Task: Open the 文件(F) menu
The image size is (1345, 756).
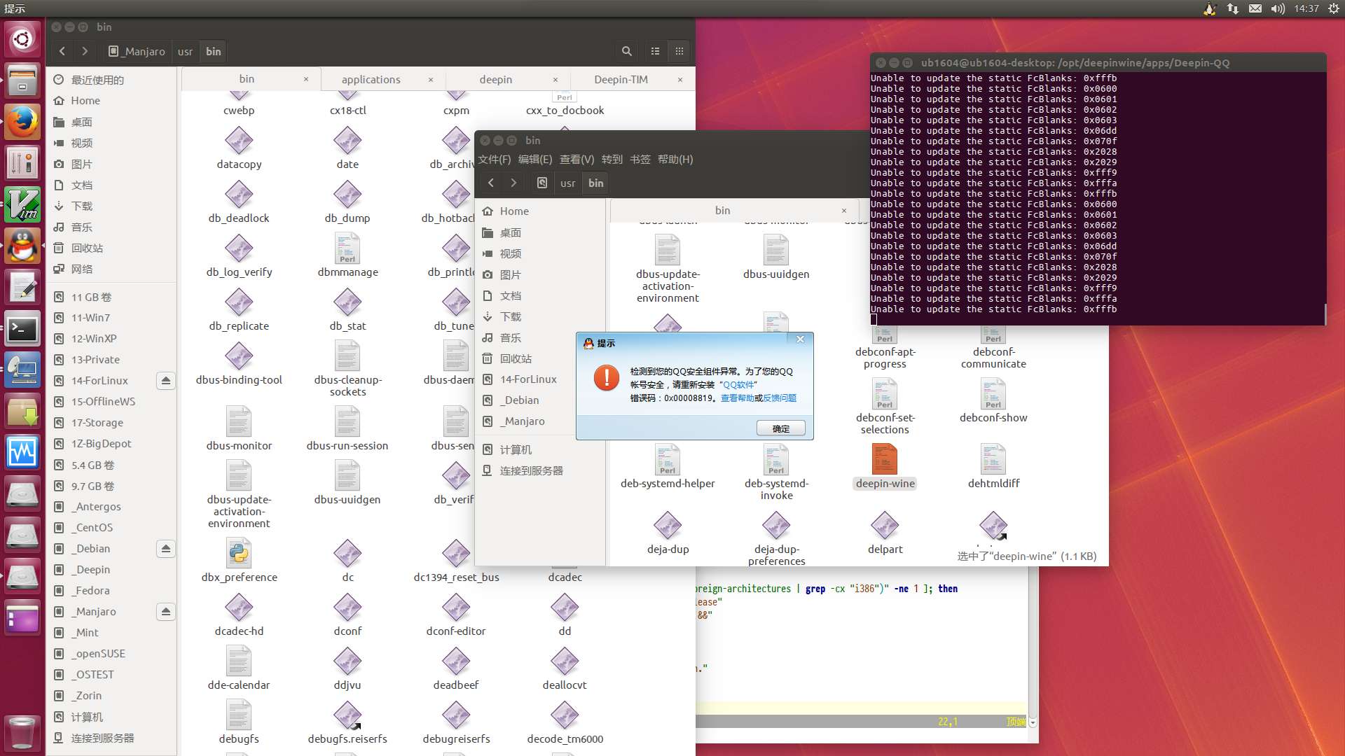Action: [x=495, y=159]
